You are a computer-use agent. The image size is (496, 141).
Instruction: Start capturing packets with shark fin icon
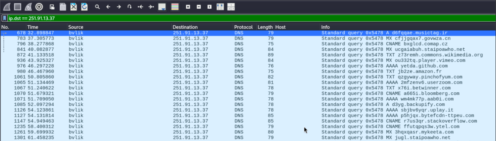[6, 7]
